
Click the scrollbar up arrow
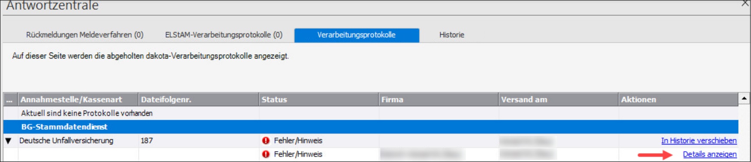(x=744, y=99)
